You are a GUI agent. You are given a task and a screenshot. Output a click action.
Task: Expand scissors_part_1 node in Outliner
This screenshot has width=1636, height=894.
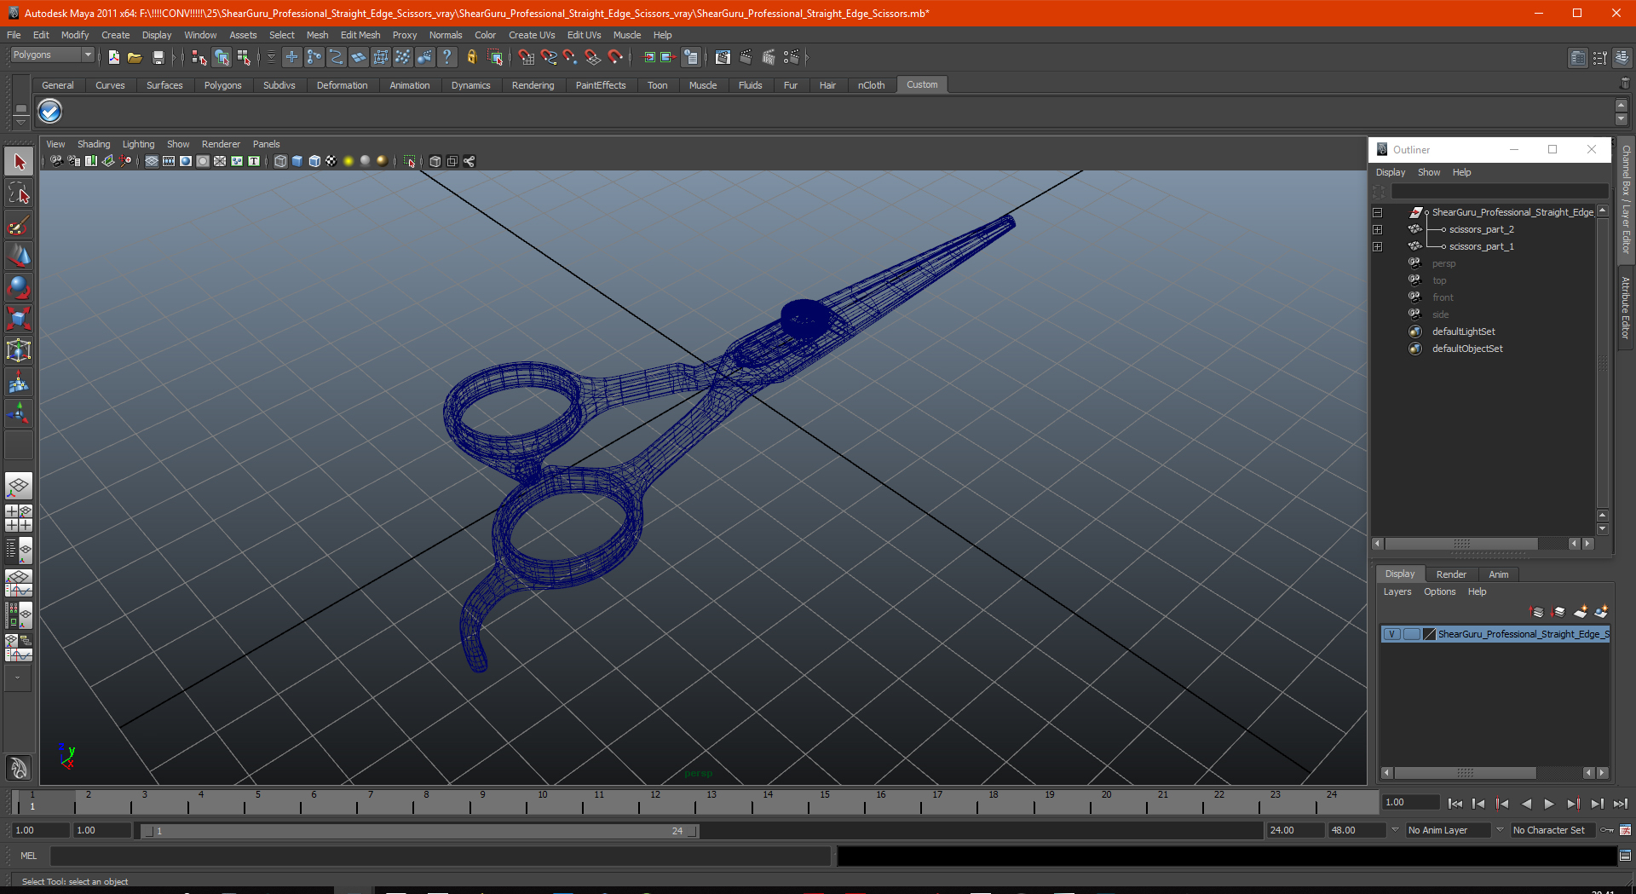(1378, 246)
